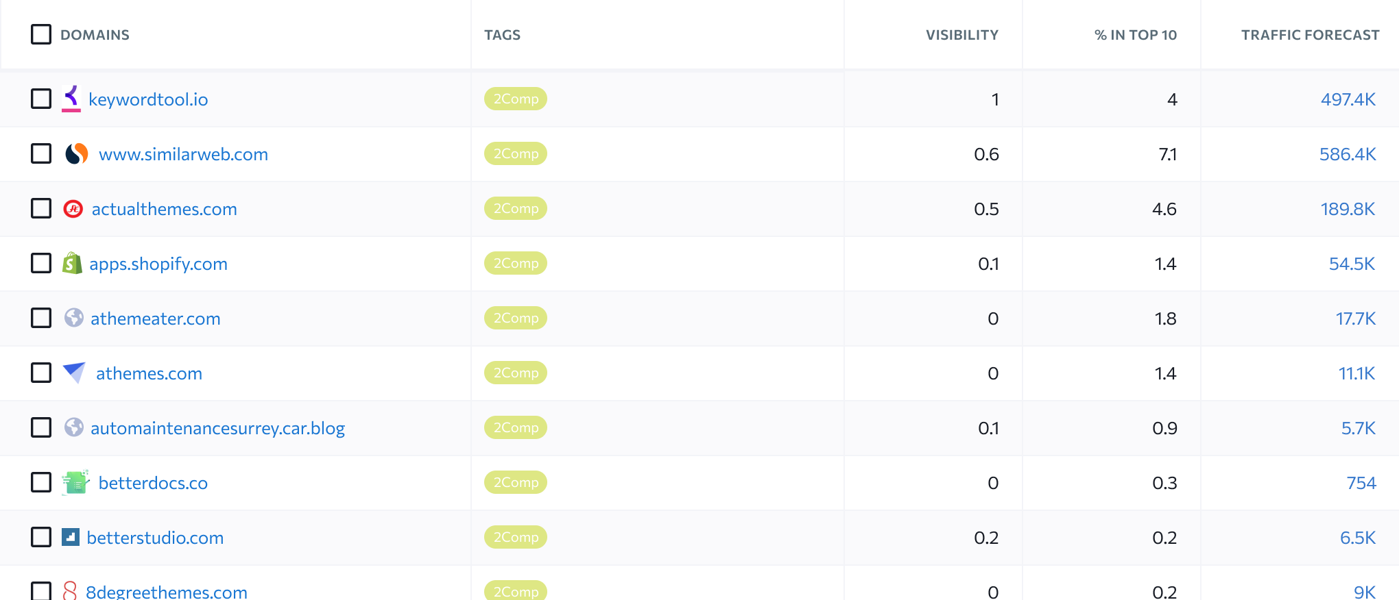Open the 6.5K traffic forecast value
Image resolution: width=1399 pixels, height=600 pixels.
1358,538
